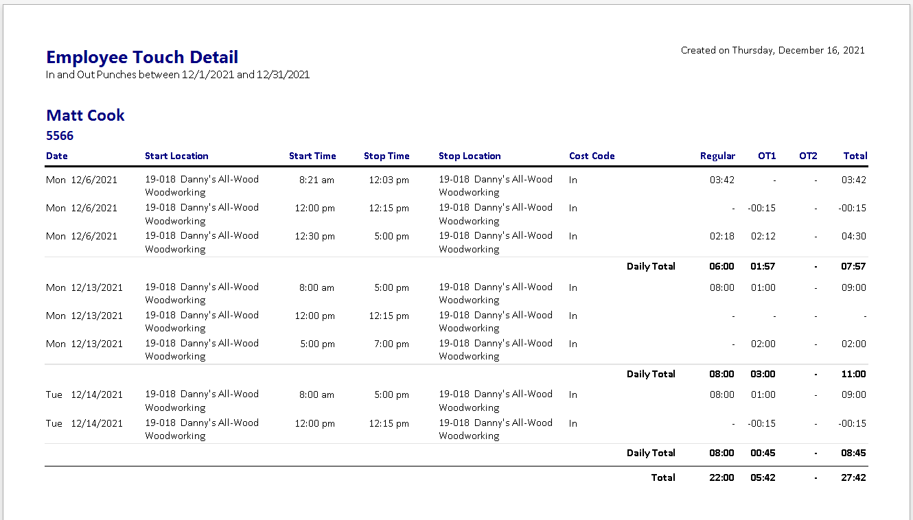The height and width of the screenshot is (520, 913).
Task: Select the grand total 27:42 value
Action: point(853,477)
